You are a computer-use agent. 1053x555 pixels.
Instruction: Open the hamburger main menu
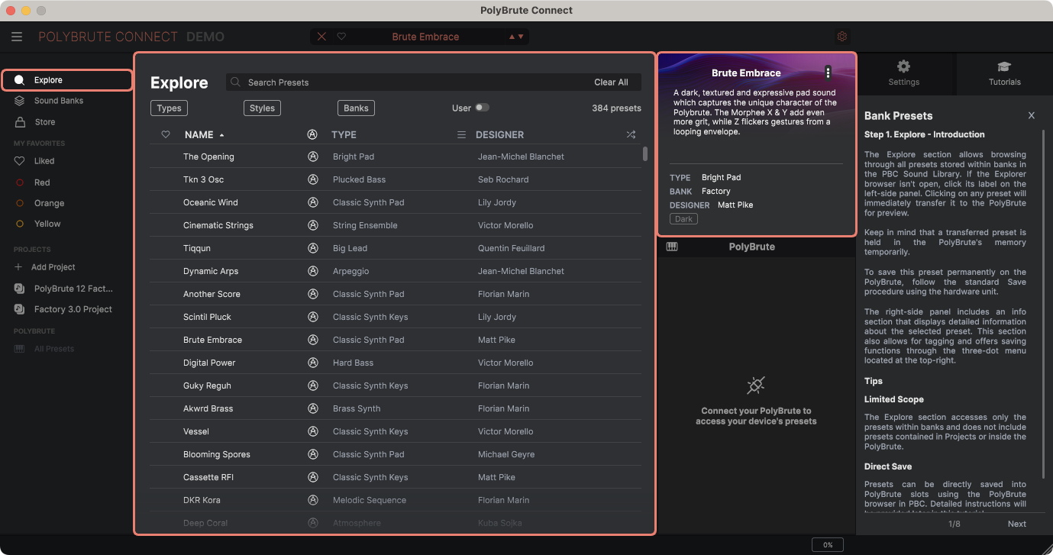click(17, 37)
